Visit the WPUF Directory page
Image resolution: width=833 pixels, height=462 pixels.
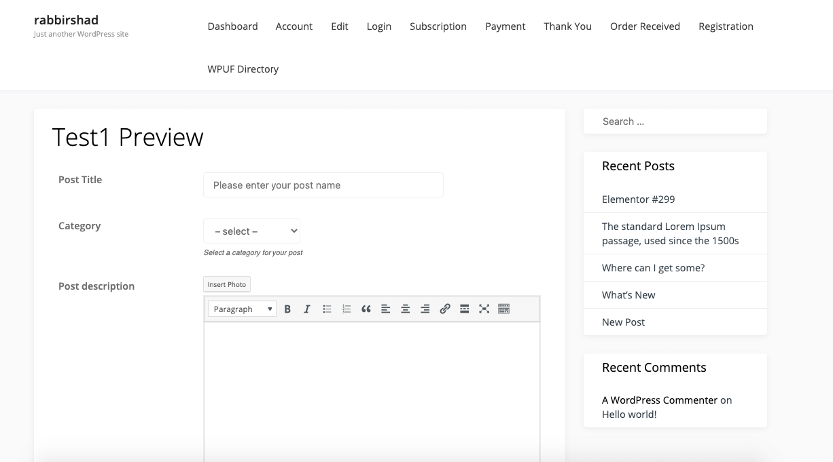(243, 69)
